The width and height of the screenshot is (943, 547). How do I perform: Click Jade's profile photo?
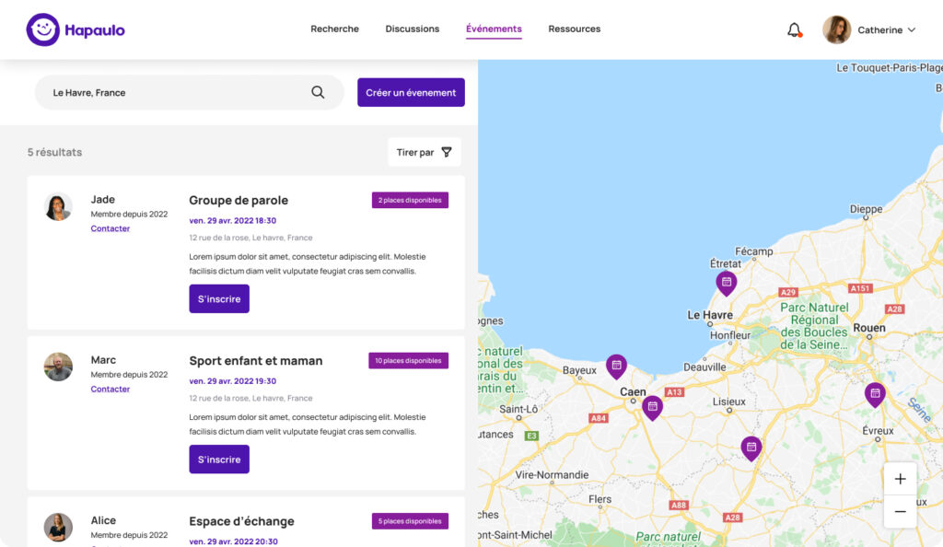click(58, 206)
